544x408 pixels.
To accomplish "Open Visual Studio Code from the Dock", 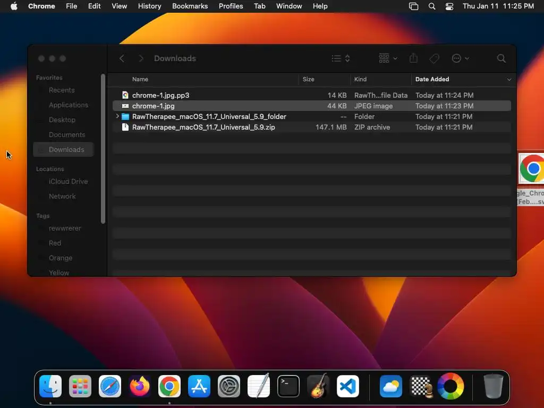I will click(x=348, y=386).
